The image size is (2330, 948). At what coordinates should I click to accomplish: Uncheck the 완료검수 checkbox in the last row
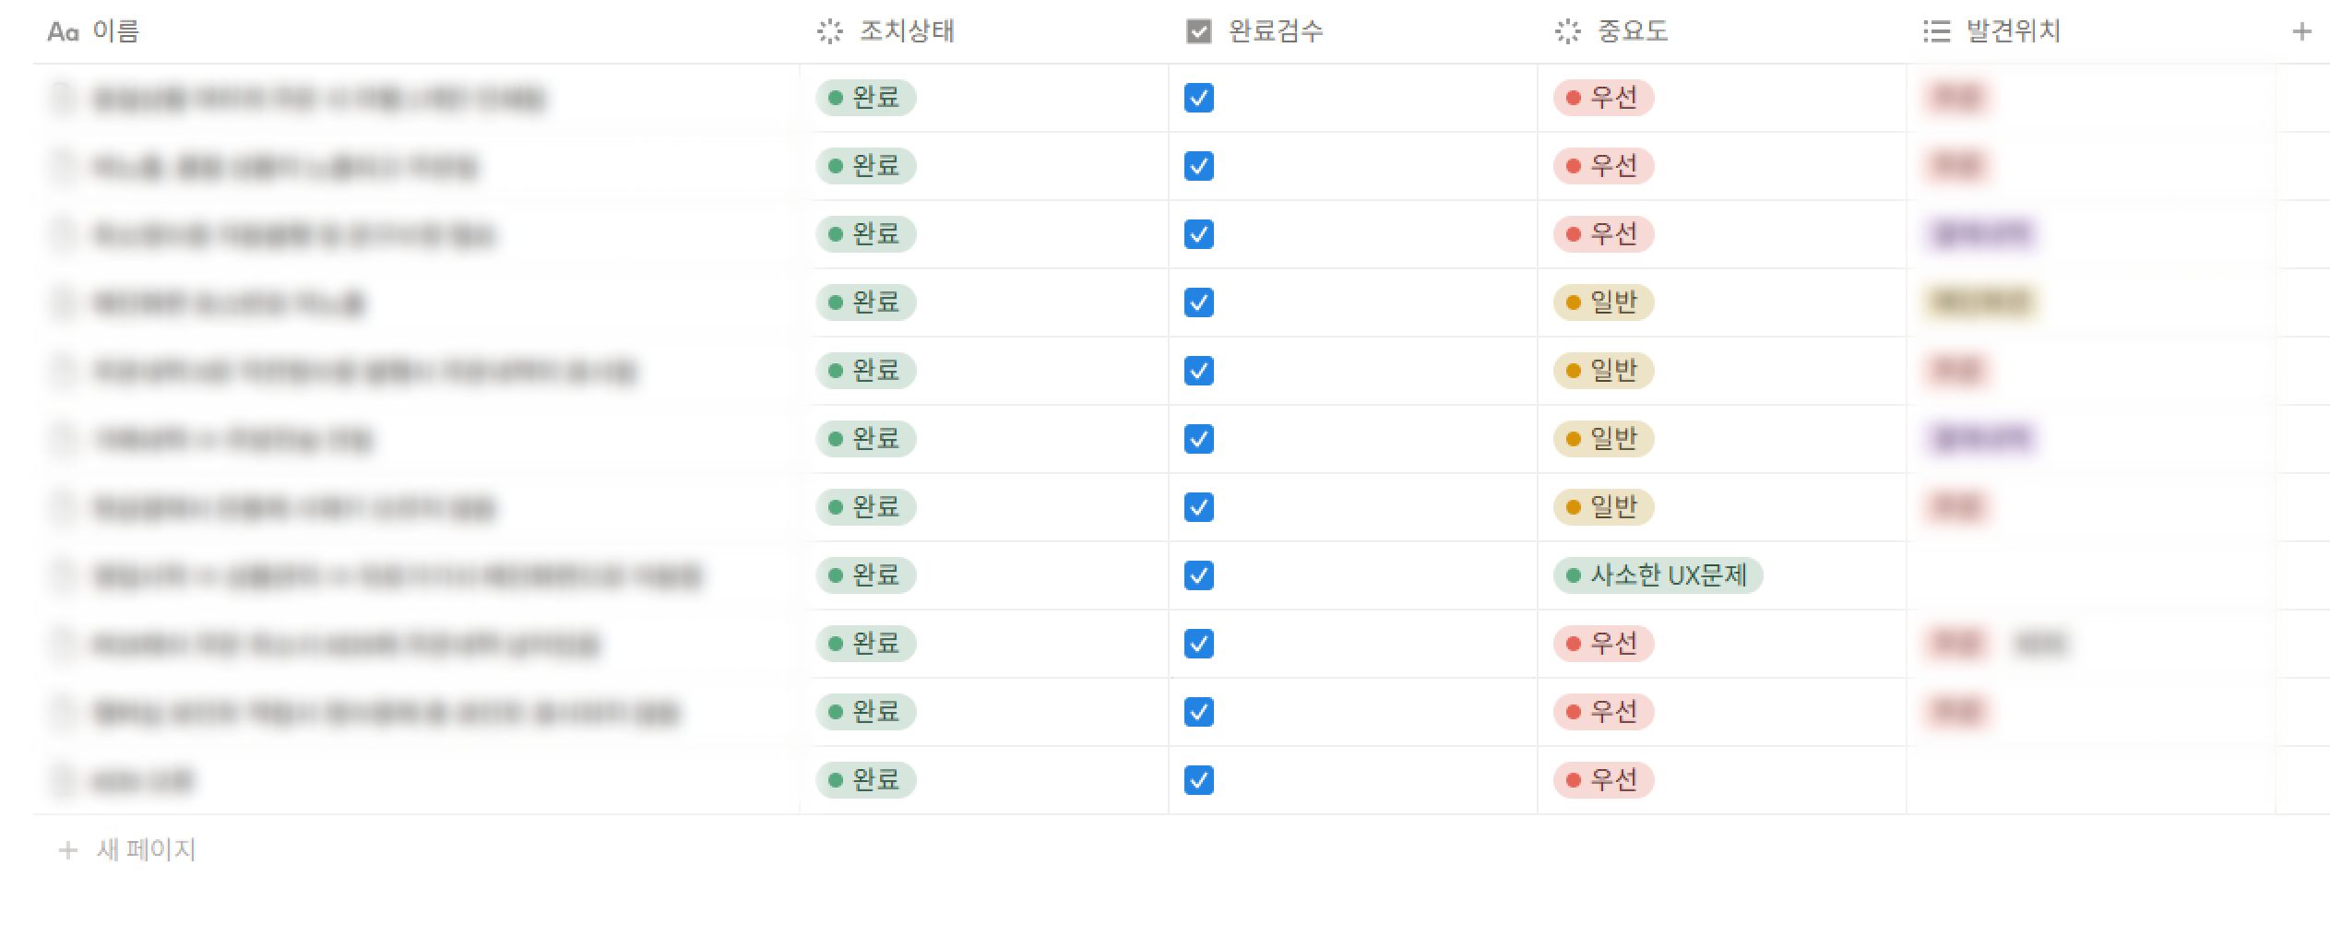click(x=1198, y=780)
